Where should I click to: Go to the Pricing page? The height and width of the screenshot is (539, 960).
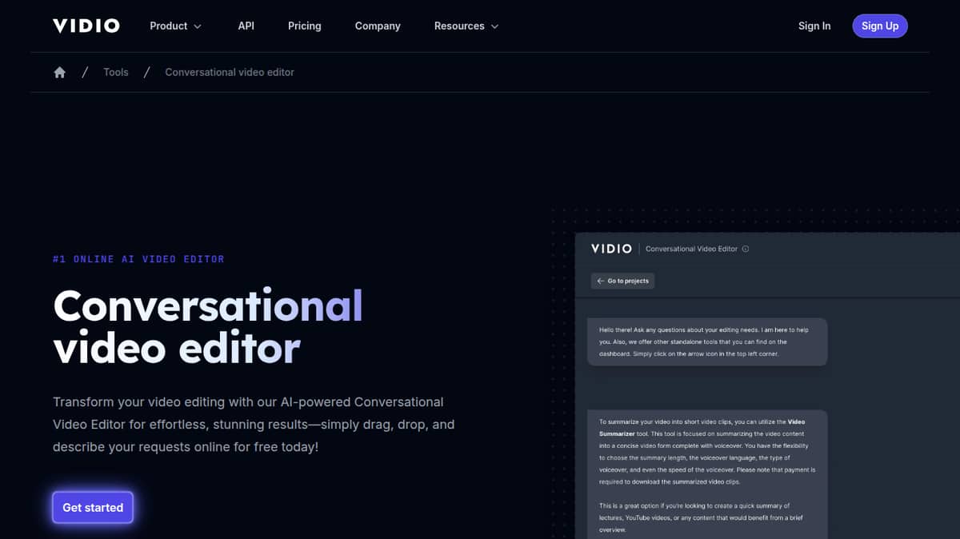pyautogui.click(x=305, y=26)
